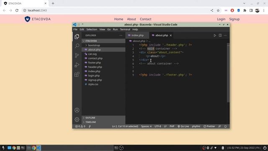Click Go Live in the status bar
Viewport: 268px width, 151px height.
tap(183, 126)
